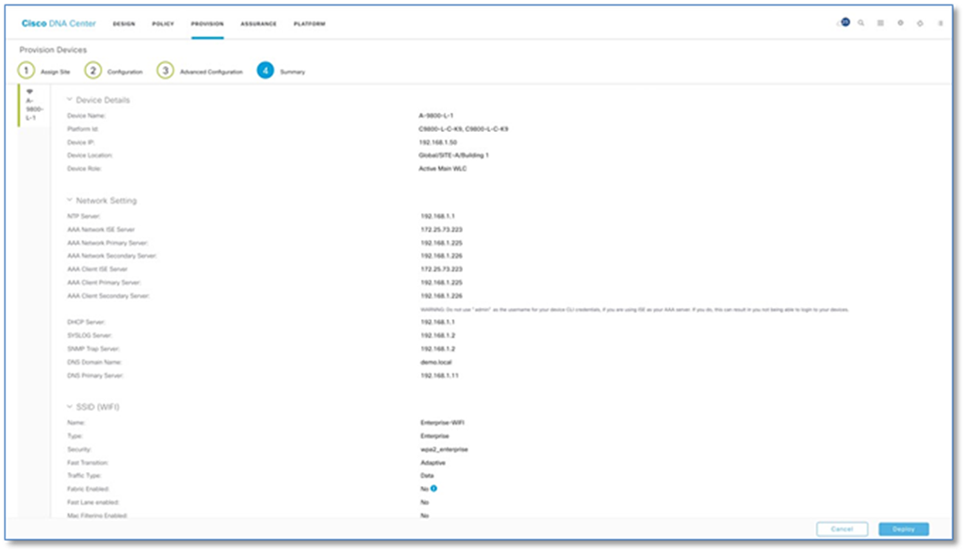Click the Provision Devices heading
This screenshot has height=553, width=966.
(53, 50)
